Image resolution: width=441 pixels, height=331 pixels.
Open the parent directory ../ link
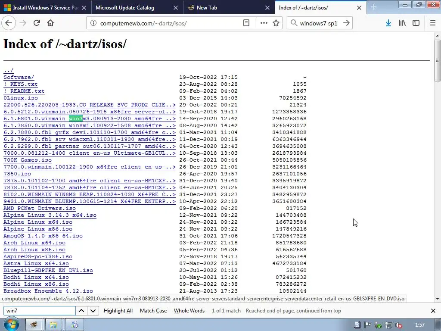pyautogui.click(x=9, y=70)
